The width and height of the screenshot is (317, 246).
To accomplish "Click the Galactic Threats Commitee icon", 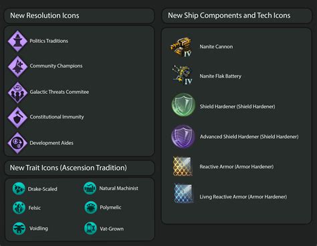I will coord(17,93).
